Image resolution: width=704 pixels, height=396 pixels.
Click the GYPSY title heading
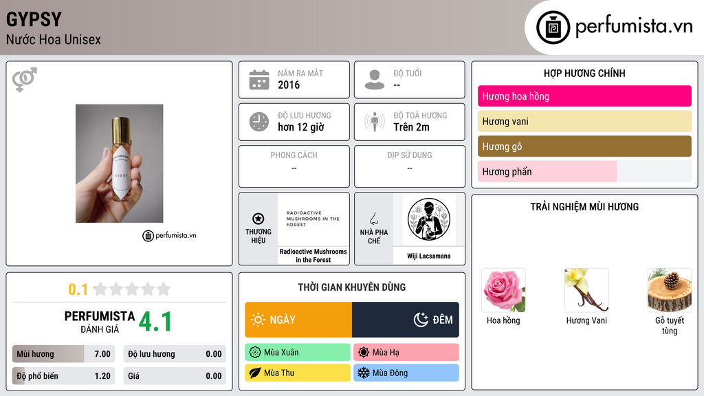click(34, 19)
